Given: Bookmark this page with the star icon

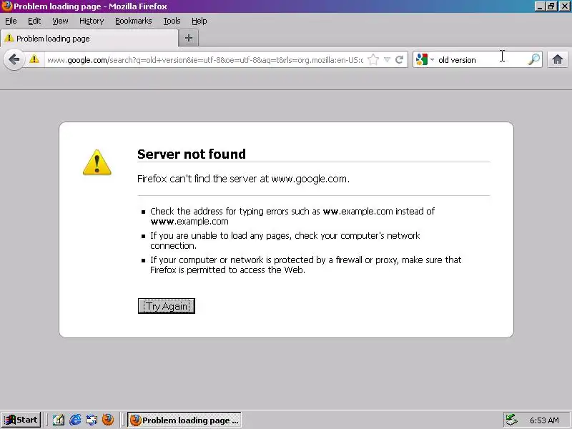Looking at the screenshot, I should coord(373,59).
